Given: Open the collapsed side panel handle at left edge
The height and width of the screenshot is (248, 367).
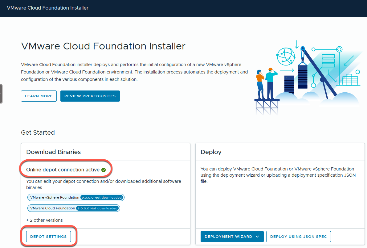Looking at the screenshot, I should tap(1, 94).
